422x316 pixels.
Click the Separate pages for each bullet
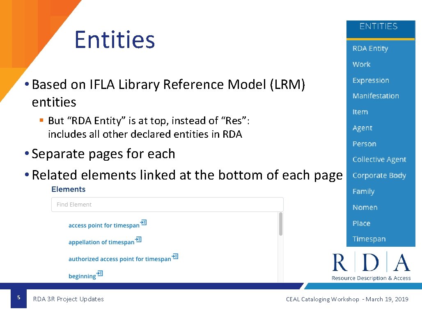(103, 154)
